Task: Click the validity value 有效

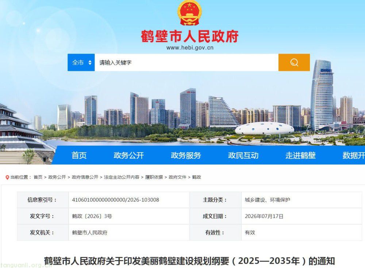Action: (x=250, y=232)
